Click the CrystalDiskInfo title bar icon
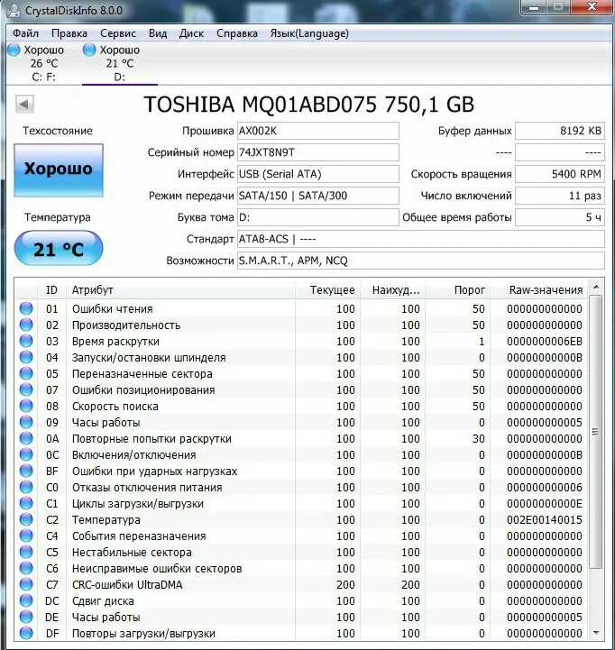Screen dimensions: 615x650 (x=13, y=10)
